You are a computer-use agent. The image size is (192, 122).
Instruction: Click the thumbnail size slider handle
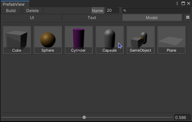coord(84,117)
